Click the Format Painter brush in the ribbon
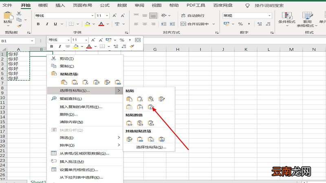 pos(19,26)
